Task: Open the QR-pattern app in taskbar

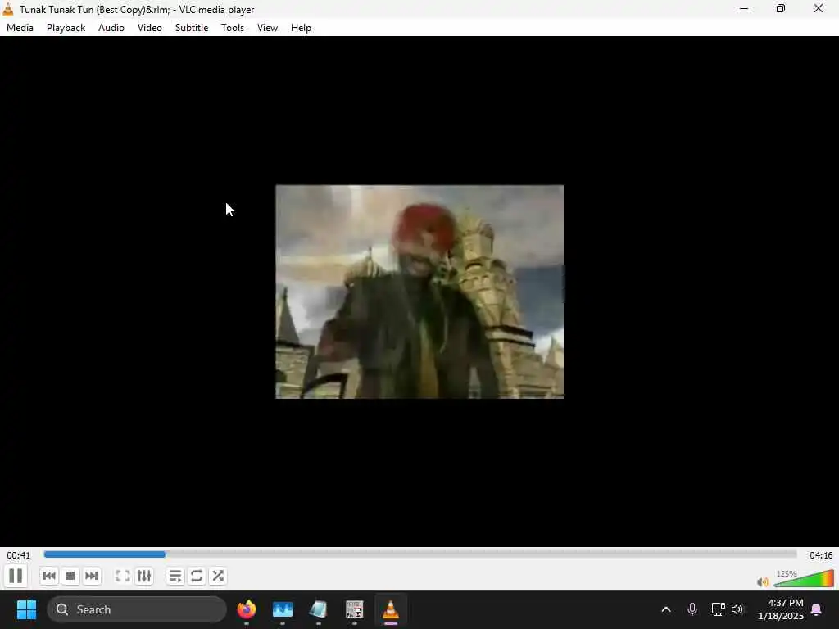Action: pos(354,609)
